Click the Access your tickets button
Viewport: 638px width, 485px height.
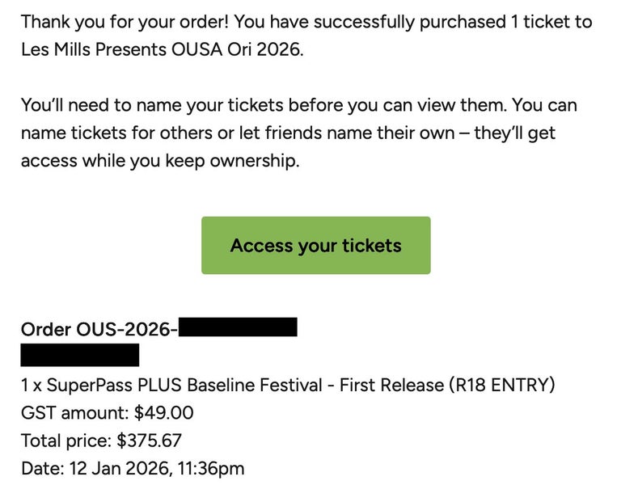pos(315,245)
